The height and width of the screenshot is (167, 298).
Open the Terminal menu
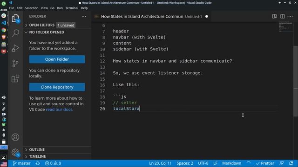point(72,8)
